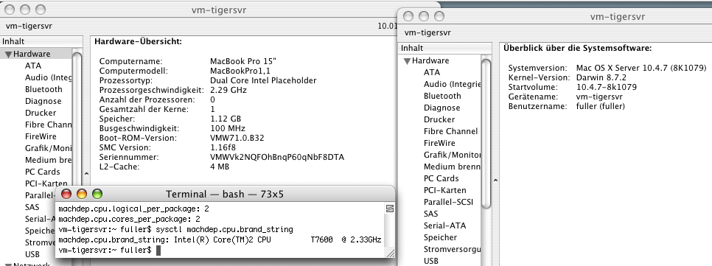The image size is (712, 266).
Task: Click Inhalt column header in right window
Action: pos(445,48)
